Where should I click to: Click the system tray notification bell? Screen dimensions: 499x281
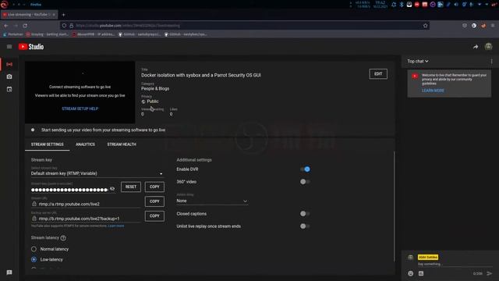click(394, 5)
